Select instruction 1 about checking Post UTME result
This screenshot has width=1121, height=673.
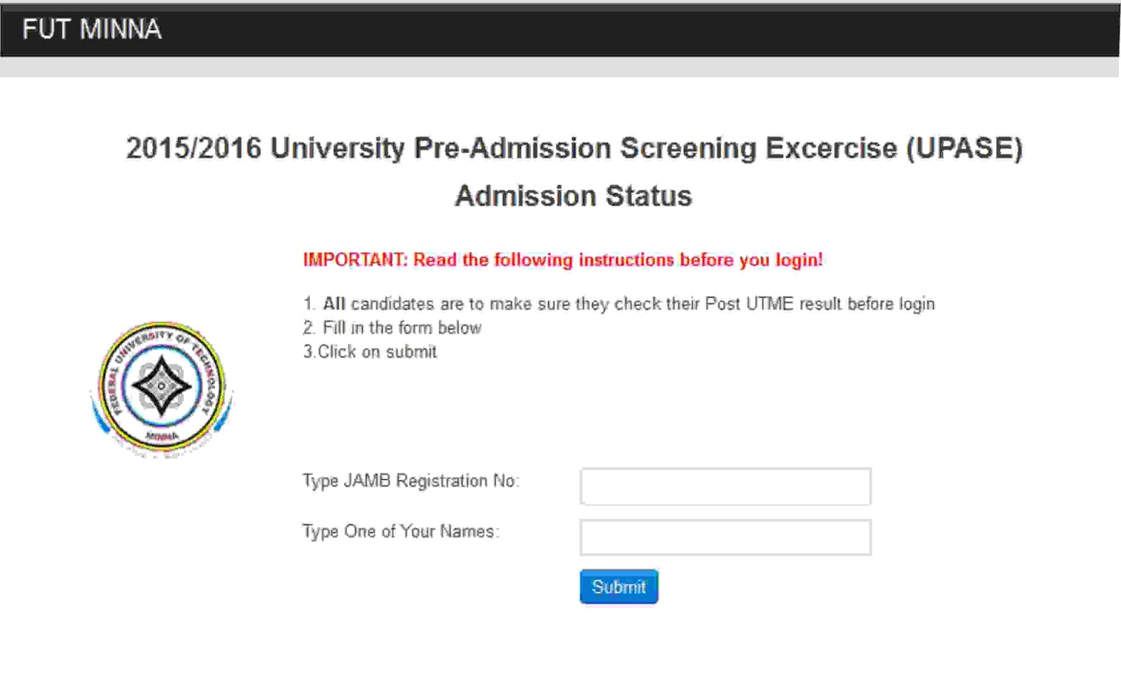tap(619, 303)
